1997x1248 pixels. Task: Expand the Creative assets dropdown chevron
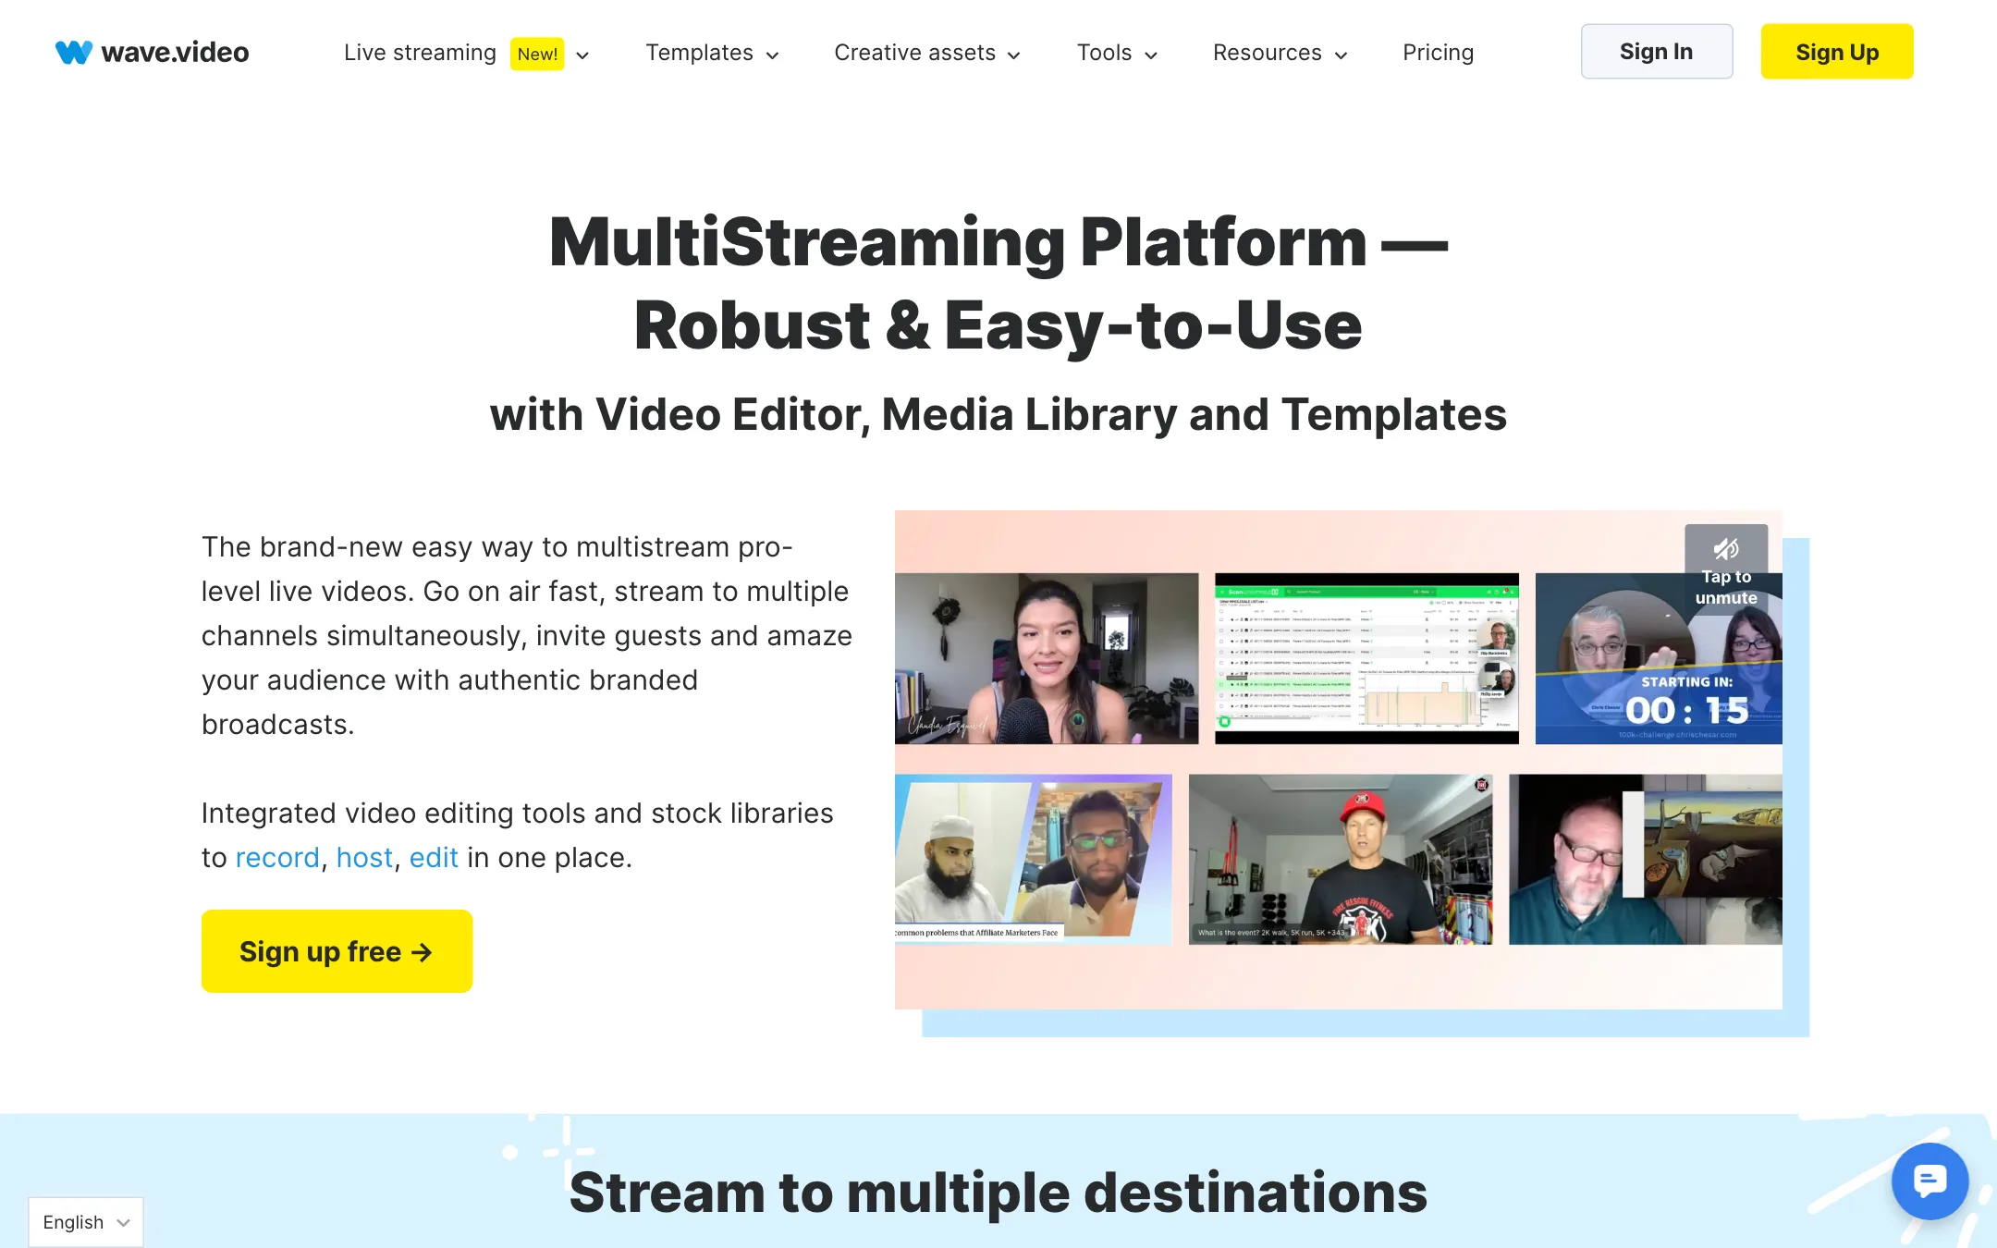tap(1014, 55)
